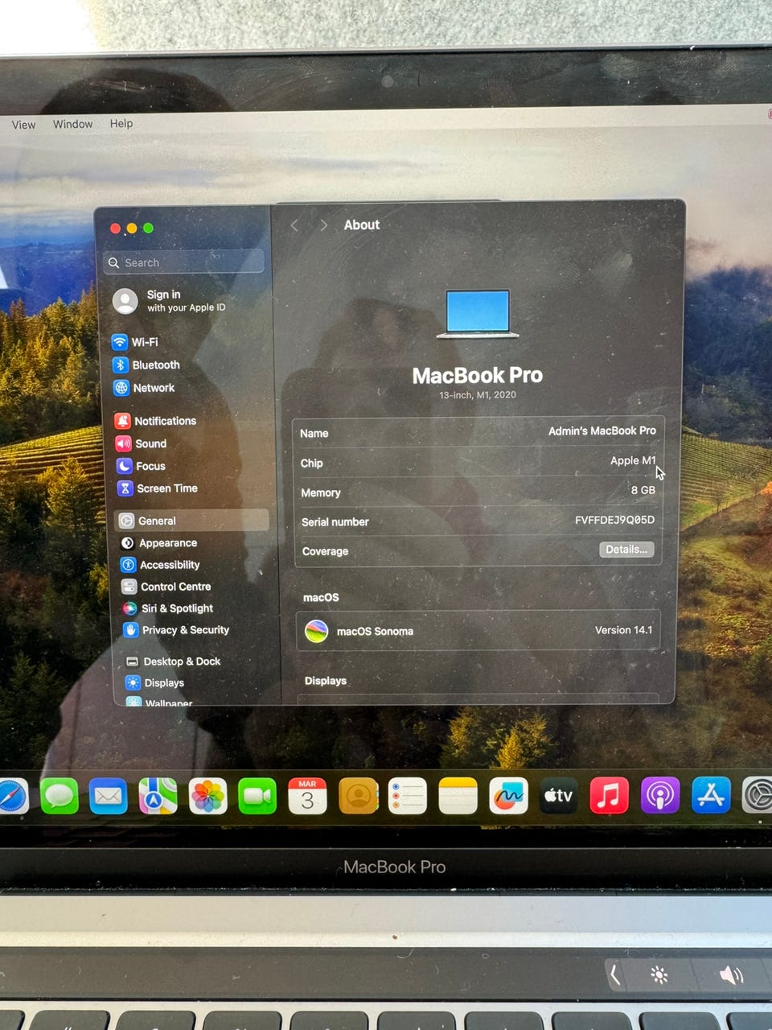Image resolution: width=772 pixels, height=1030 pixels.
Task: Tap volume control on Touch Bar
Action: click(x=731, y=975)
